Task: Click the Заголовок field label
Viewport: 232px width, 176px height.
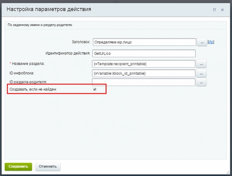Action: point(80,42)
